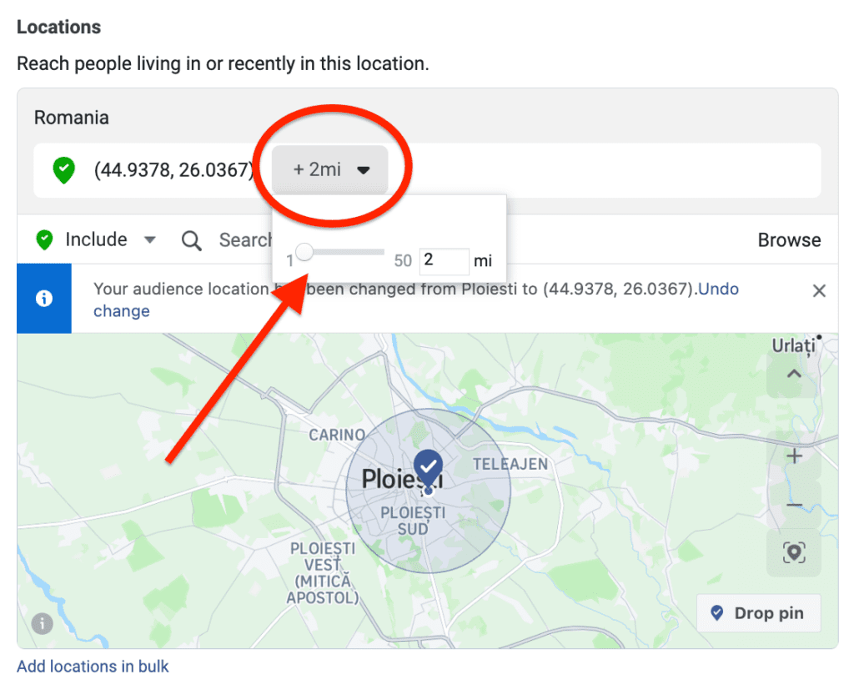Click the Drop pin button
Image resolution: width=854 pixels, height=685 pixels.
point(759,613)
